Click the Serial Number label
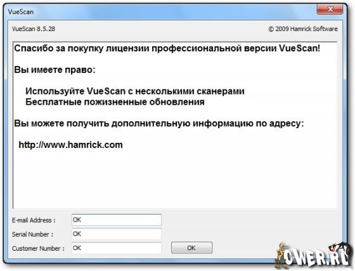This screenshot has width=355, height=271. (32, 234)
